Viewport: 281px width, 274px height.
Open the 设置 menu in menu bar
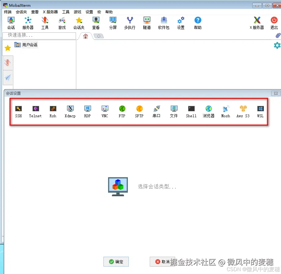coord(89,12)
